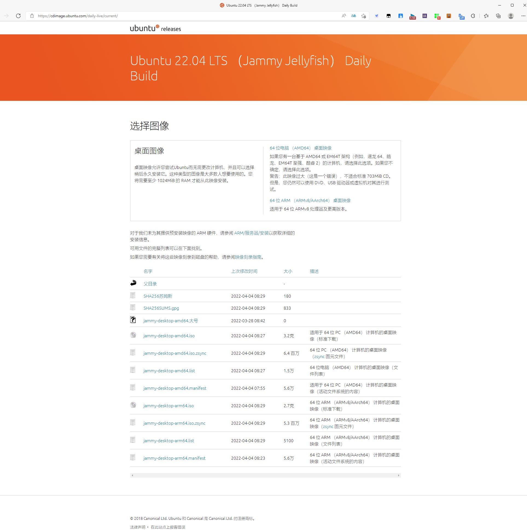Click the forward navigation arrow
The image size is (527, 531).
6,16
